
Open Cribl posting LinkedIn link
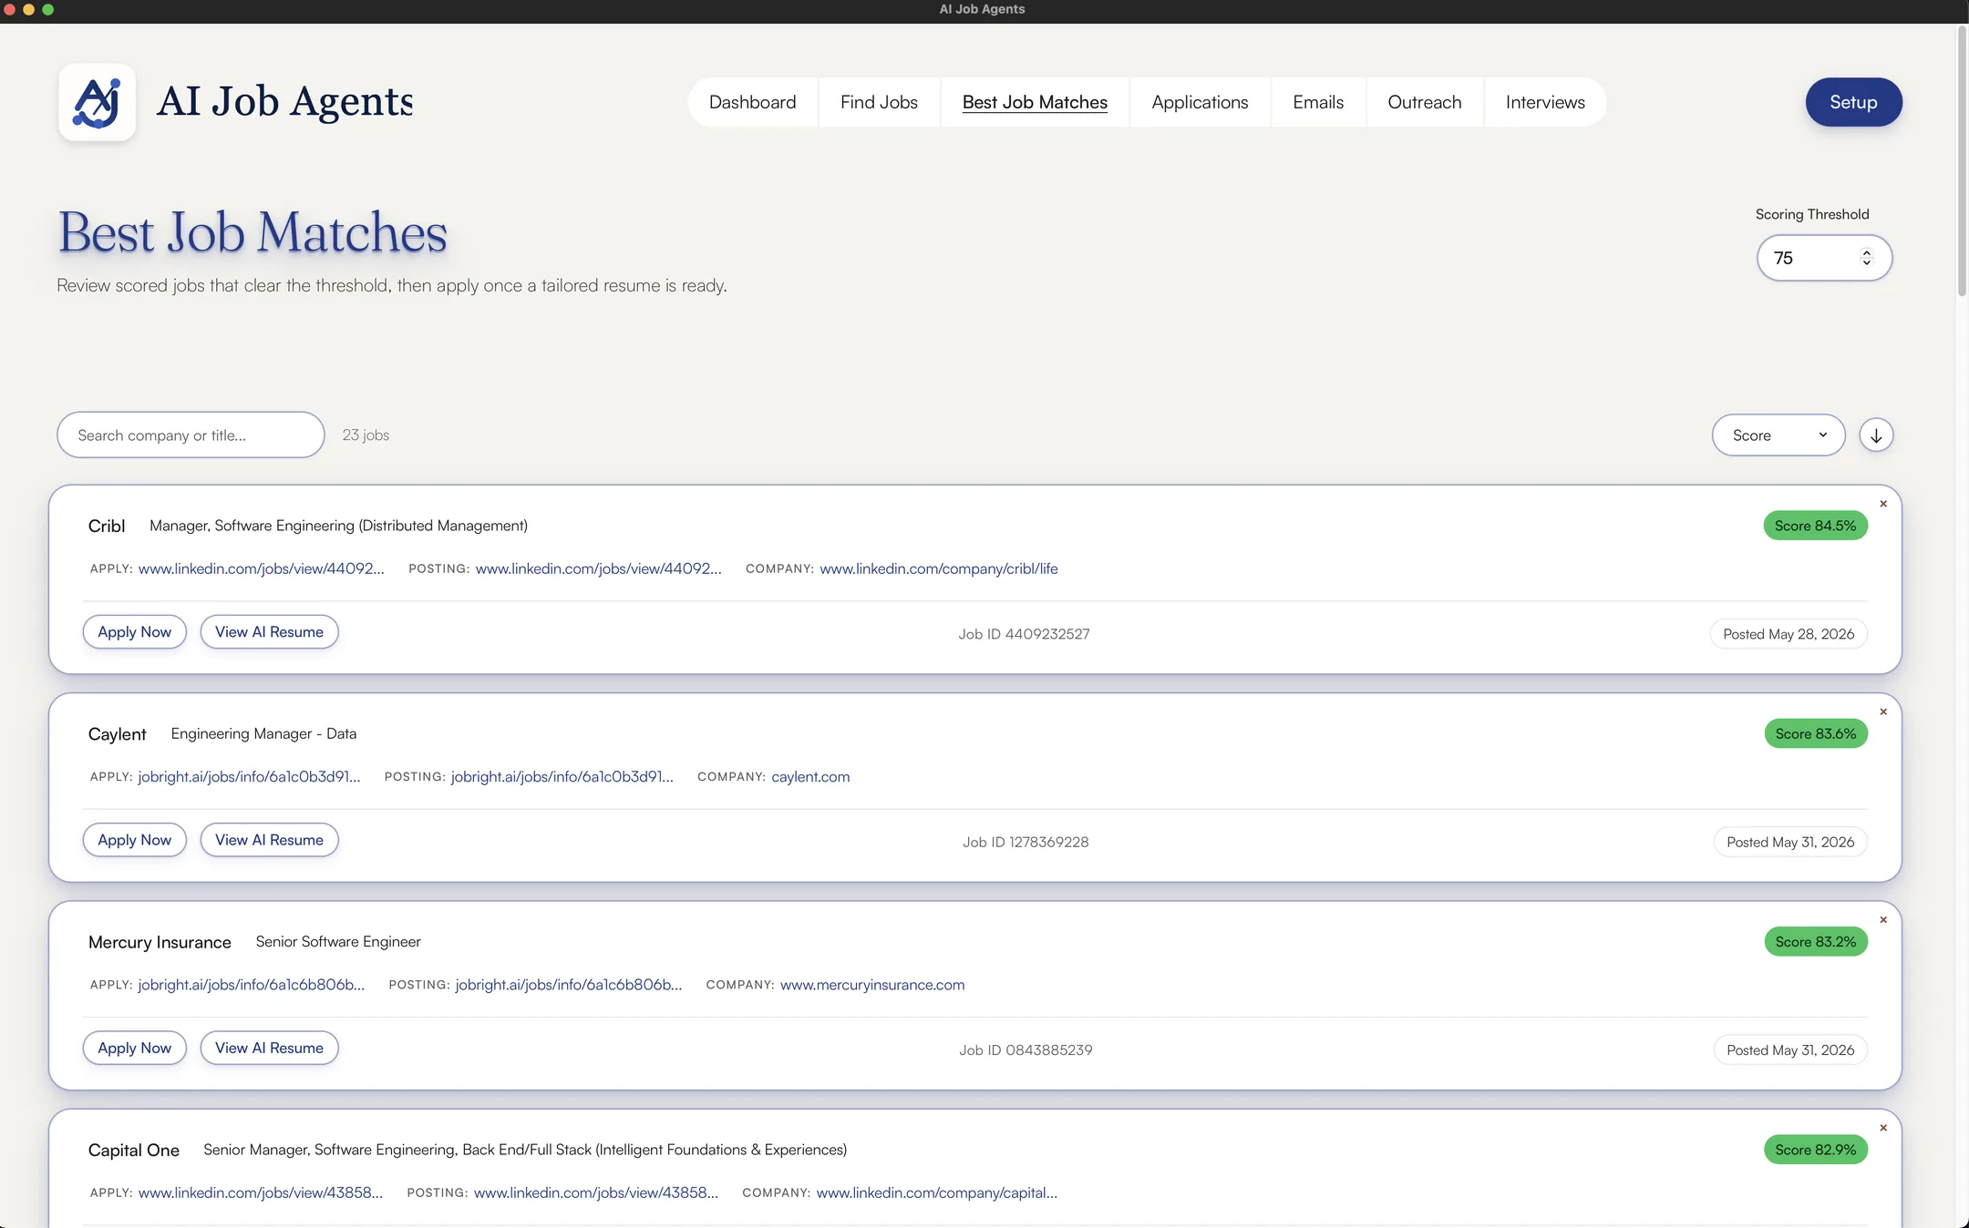pyautogui.click(x=598, y=568)
